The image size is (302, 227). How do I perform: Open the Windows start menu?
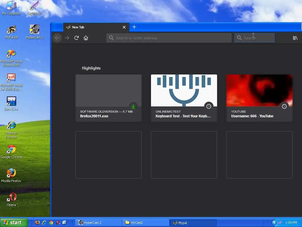(14, 223)
